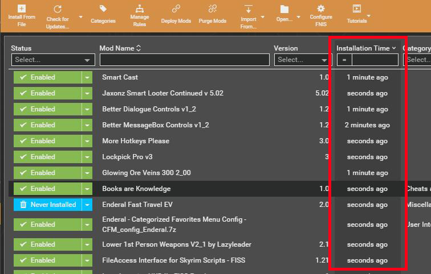Open the Version filter Select dropdown
431x274 pixels.
tap(303, 60)
